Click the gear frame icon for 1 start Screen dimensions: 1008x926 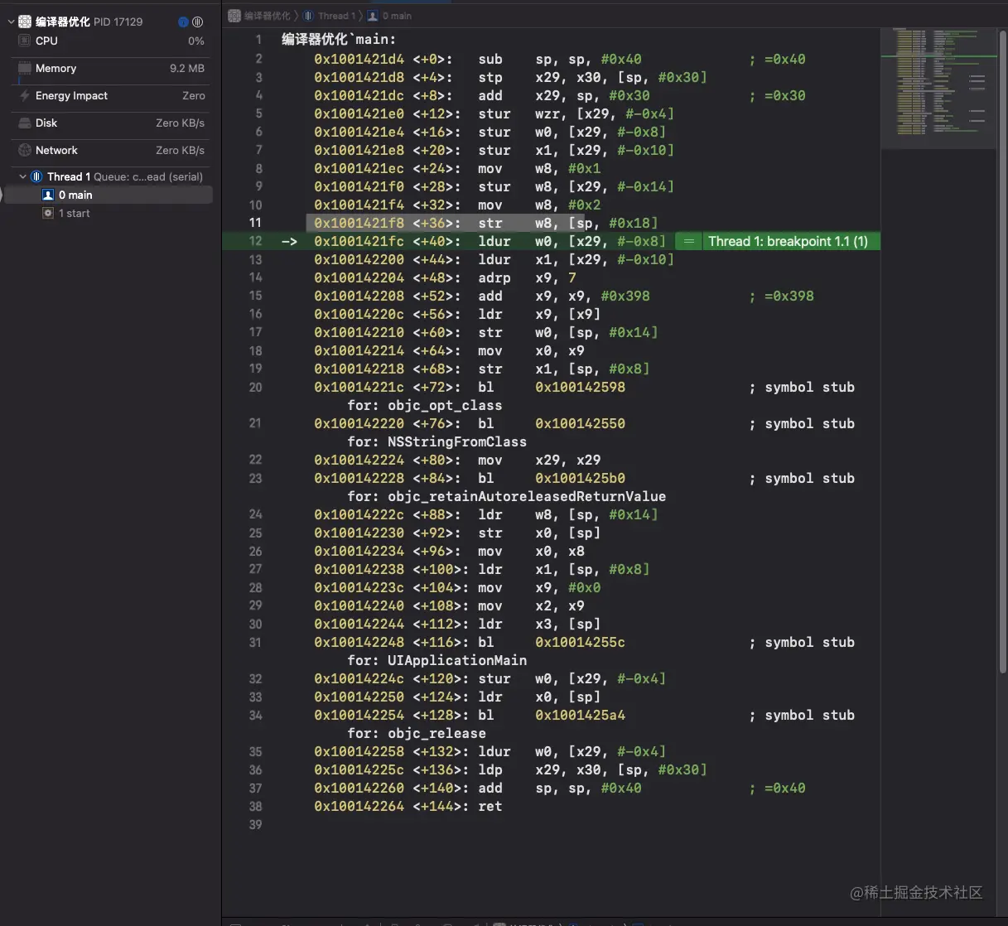click(x=48, y=213)
